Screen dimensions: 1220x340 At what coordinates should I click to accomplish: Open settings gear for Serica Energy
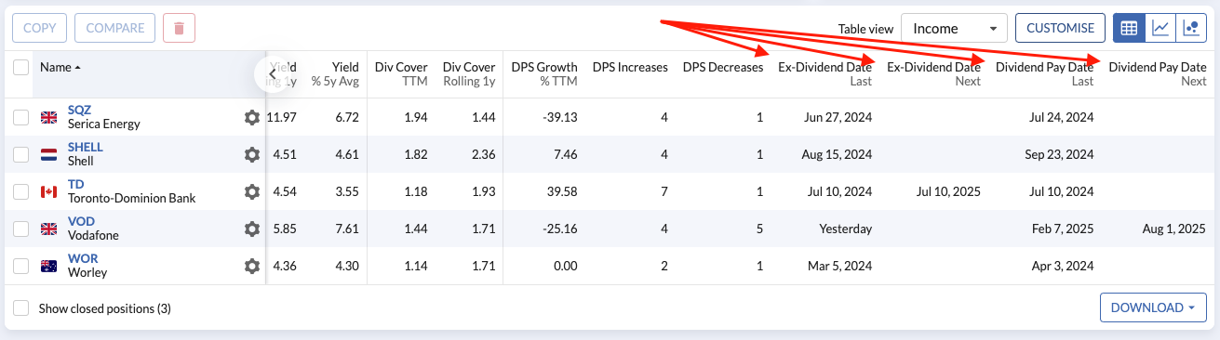tap(251, 117)
